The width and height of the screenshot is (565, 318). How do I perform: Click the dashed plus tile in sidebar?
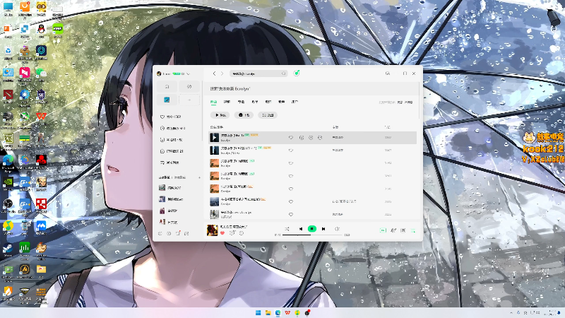pos(189,100)
